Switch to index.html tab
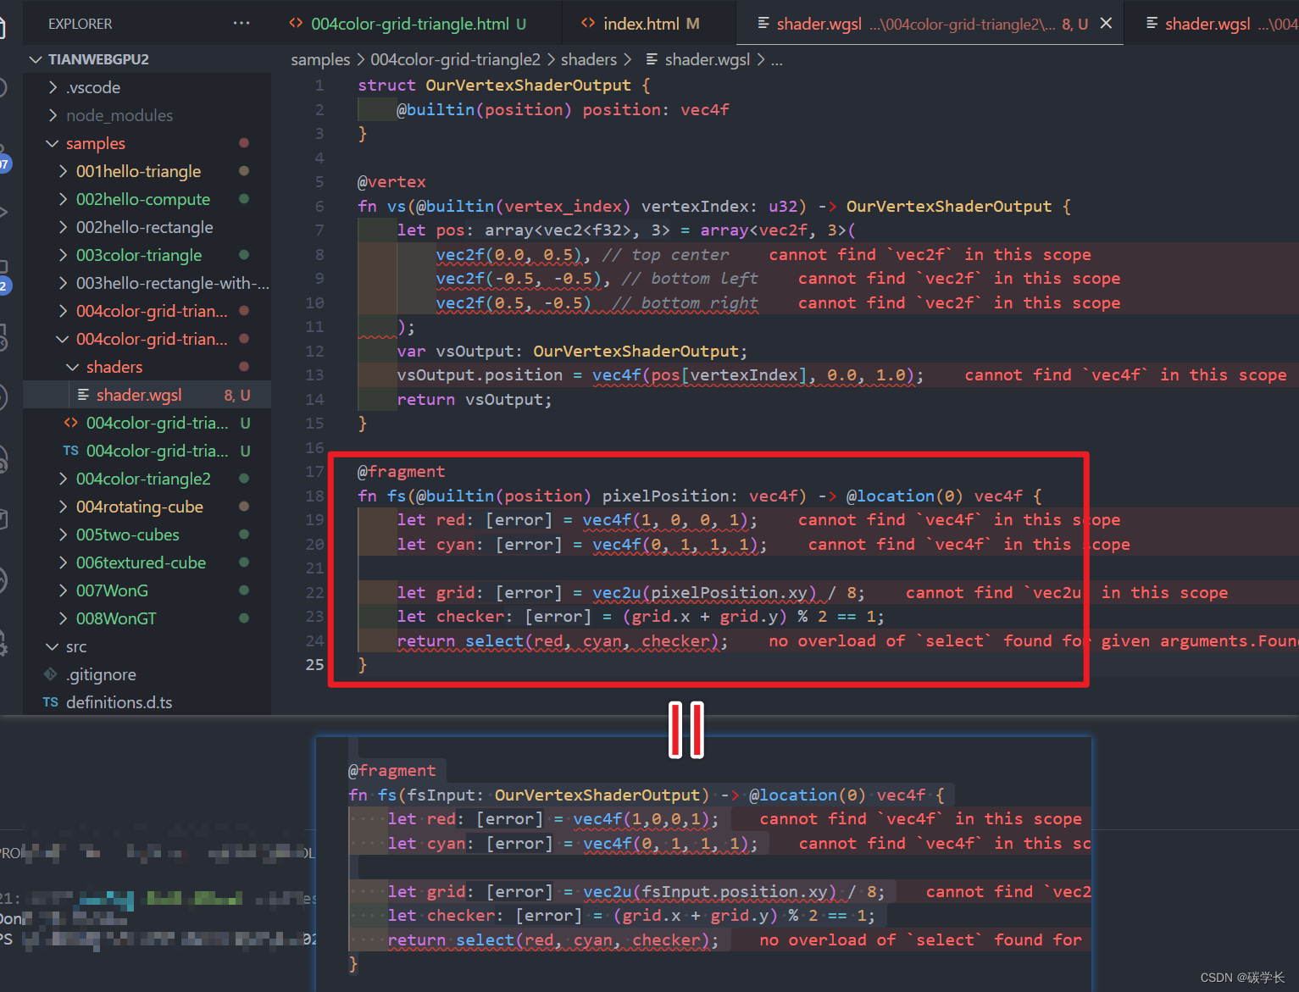Screen dimensions: 1299x992 click(x=641, y=24)
